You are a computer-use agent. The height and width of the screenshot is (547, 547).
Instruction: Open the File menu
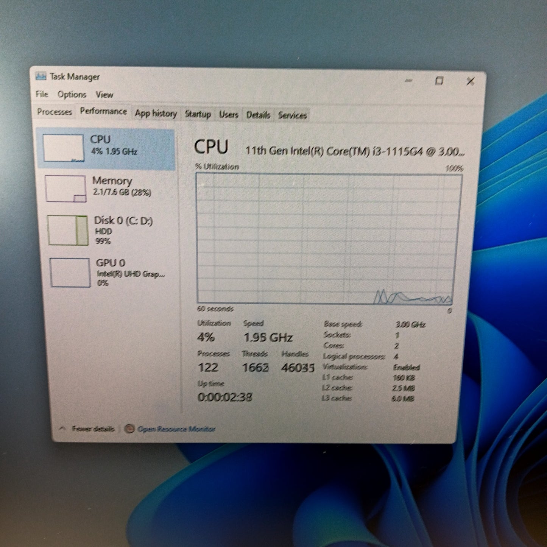42,94
